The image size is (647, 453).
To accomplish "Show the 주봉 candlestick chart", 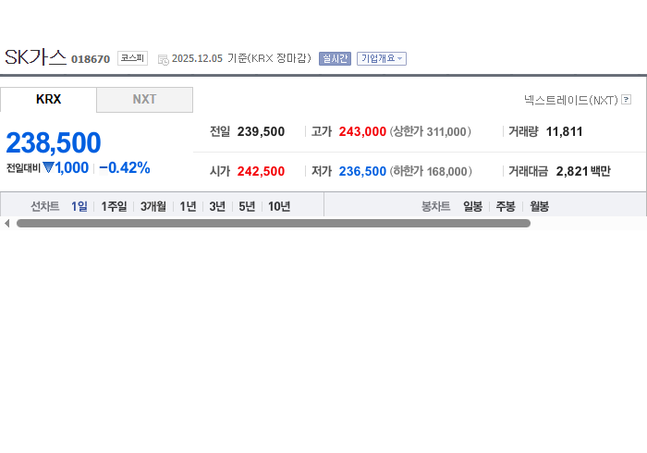I will pyautogui.click(x=506, y=206).
